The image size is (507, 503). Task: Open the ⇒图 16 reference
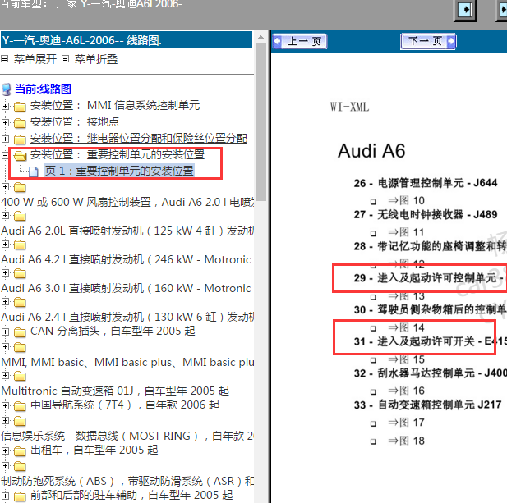click(406, 391)
